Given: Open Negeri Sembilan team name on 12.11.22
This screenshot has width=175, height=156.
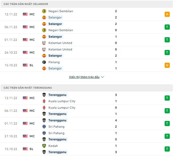Looking at the screenshot, I should 60,11.
